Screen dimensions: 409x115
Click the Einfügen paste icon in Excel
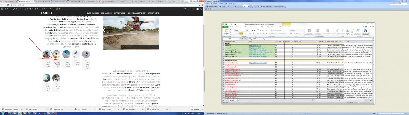(226, 30)
